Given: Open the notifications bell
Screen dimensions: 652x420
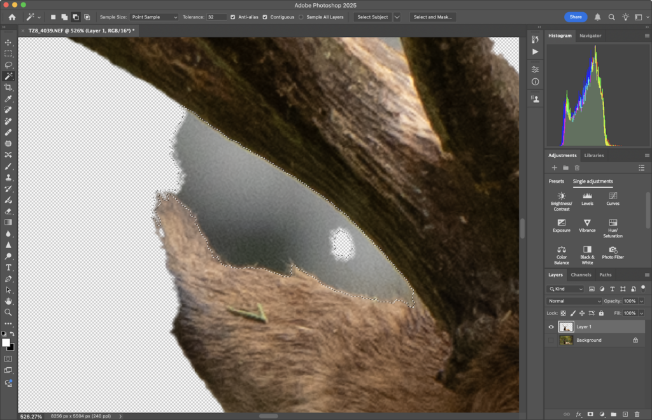Looking at the screenshot, I should [597, 17].
